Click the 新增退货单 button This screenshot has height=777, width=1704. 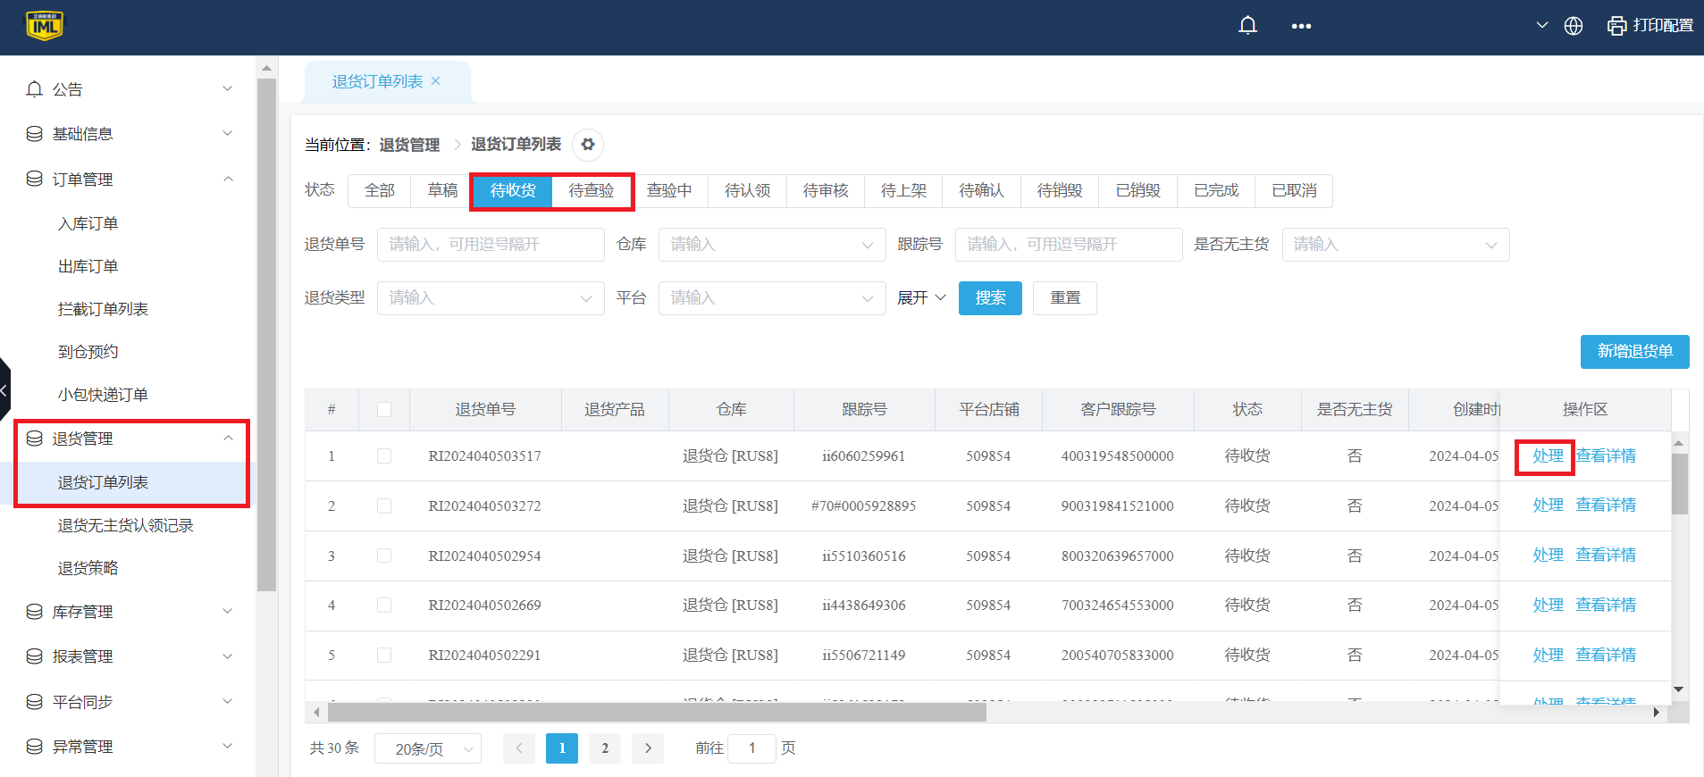[1634, 352]
